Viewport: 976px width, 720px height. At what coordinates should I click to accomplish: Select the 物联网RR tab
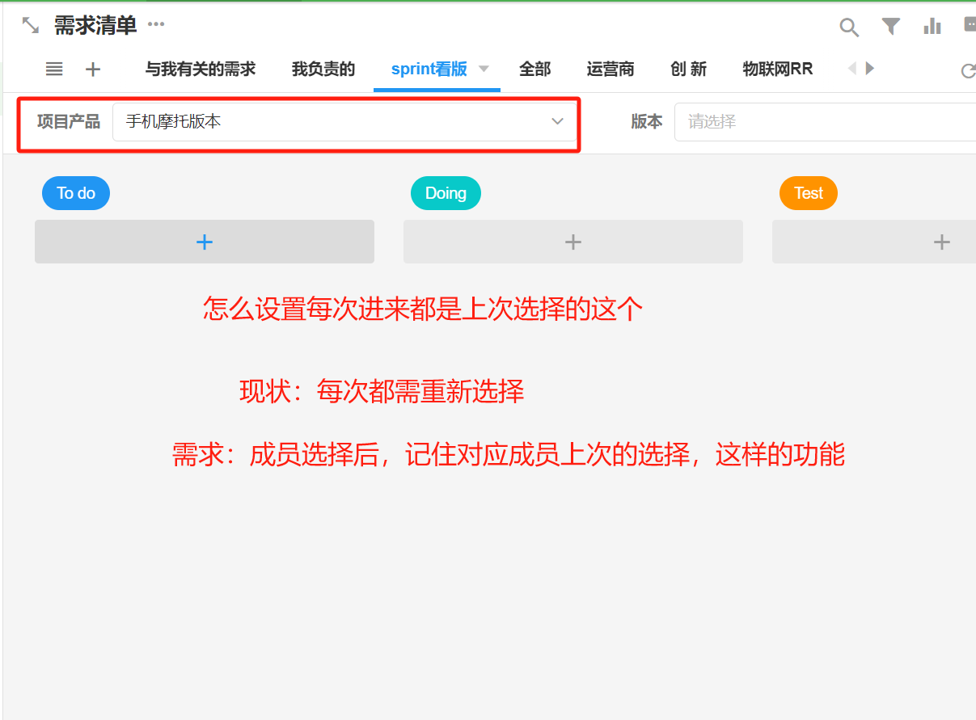pos(777,69)
